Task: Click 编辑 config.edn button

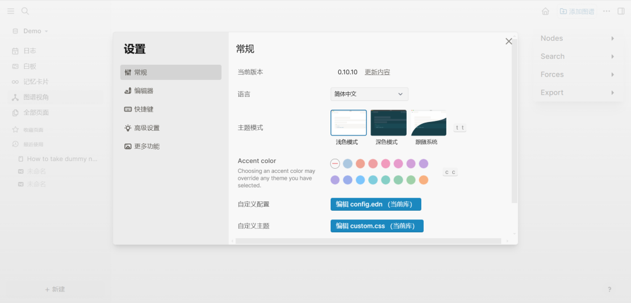Action: click(376, 204)
